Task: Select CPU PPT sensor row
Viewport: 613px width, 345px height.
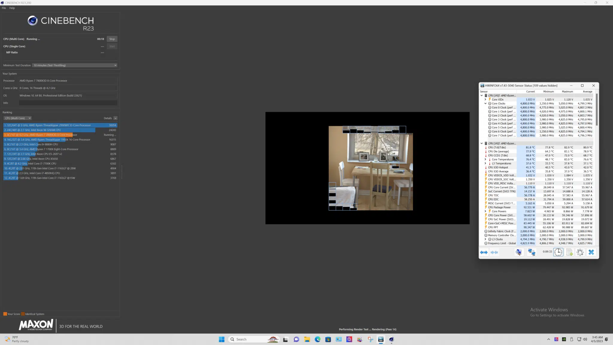Action: pyautogui.click(x=537, y=227)
